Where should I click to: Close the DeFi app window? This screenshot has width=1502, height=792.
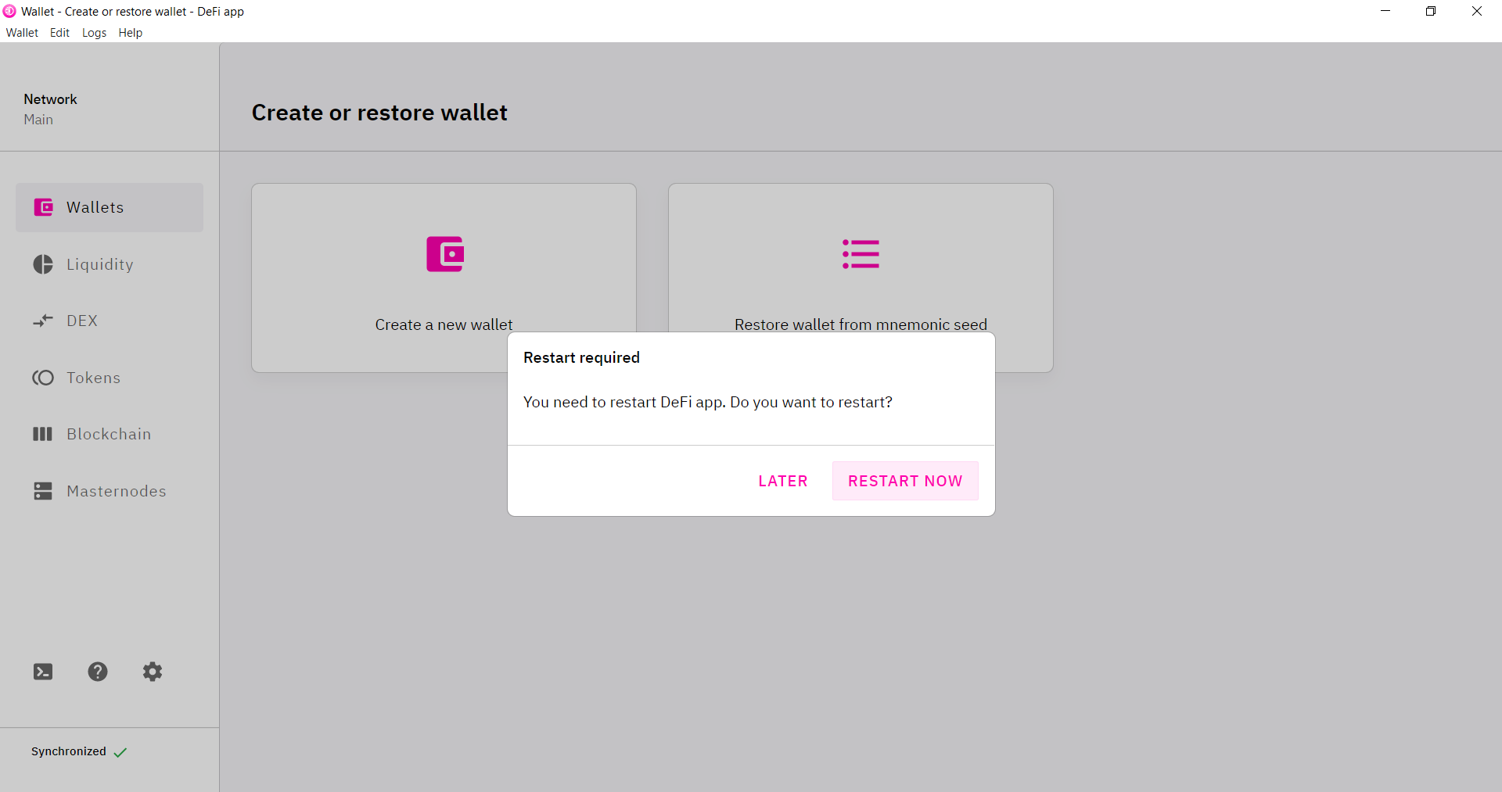coord(1477,11)
